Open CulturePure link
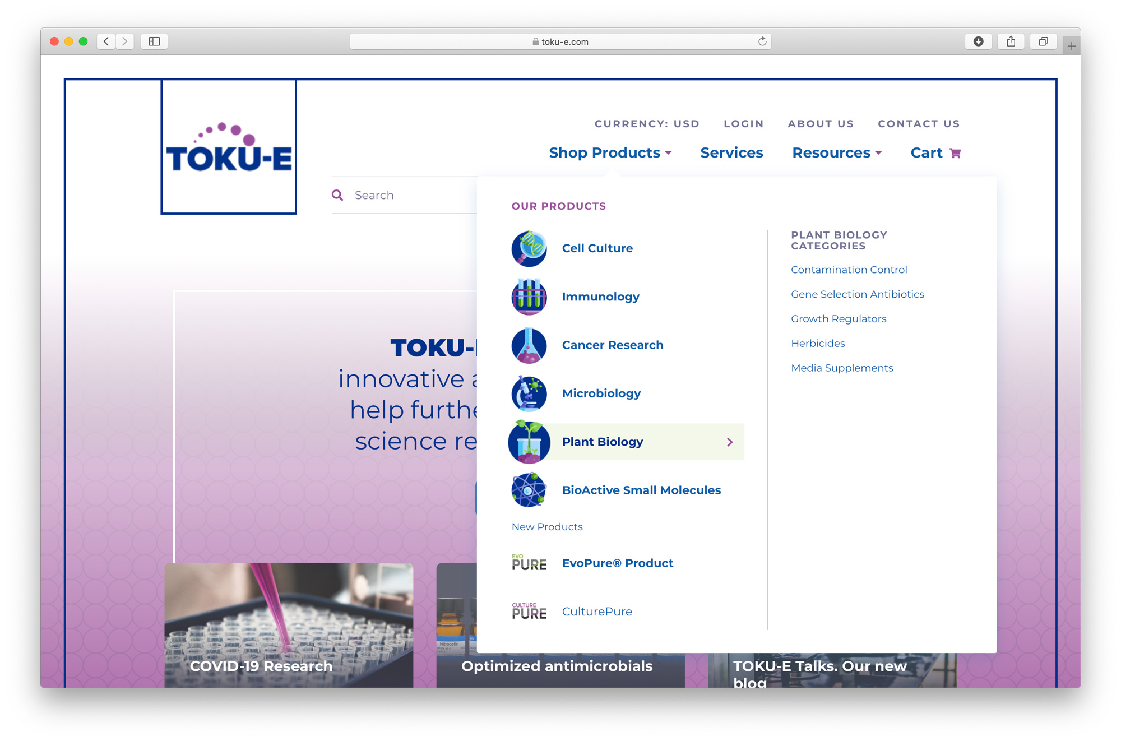This screenshot has height=741, width=1121. 597,612
